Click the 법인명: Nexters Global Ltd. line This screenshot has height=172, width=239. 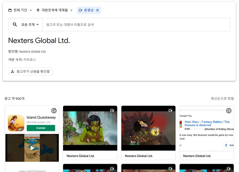27,52
